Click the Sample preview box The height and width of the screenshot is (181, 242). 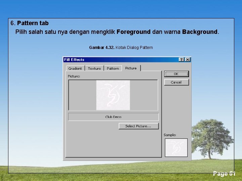pyautogui.click(x=176, y=147)
